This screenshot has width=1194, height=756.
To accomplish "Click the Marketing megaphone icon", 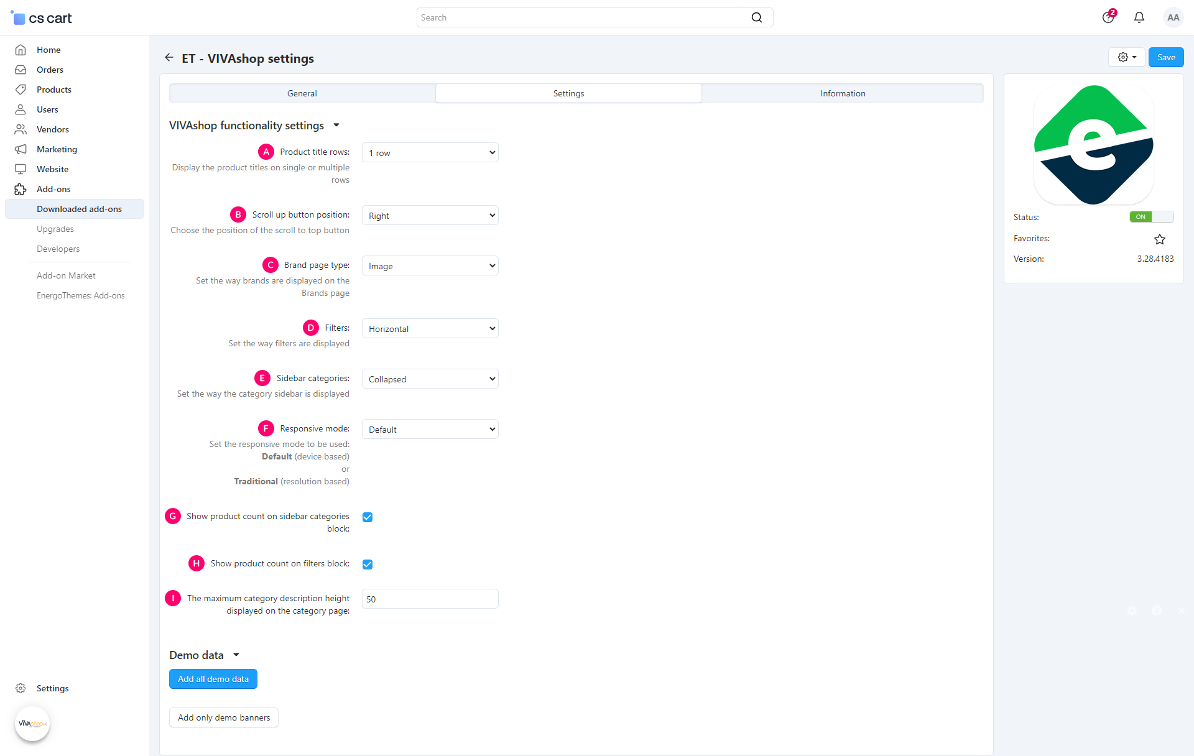I will click(x=21, y=149).
